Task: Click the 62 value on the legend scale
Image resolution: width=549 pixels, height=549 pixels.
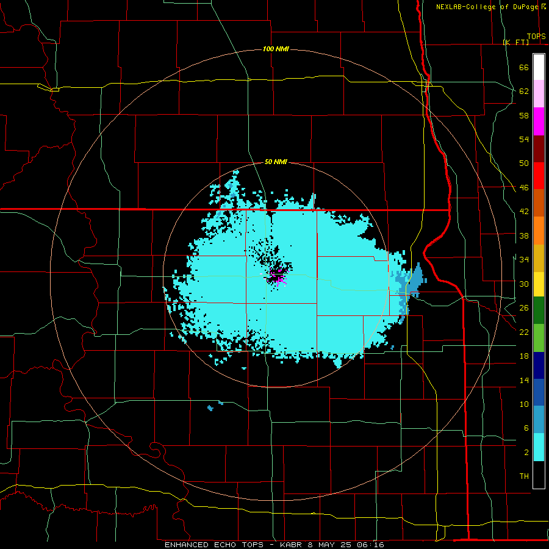Action: pyautogui.click(x=524, y=91)
